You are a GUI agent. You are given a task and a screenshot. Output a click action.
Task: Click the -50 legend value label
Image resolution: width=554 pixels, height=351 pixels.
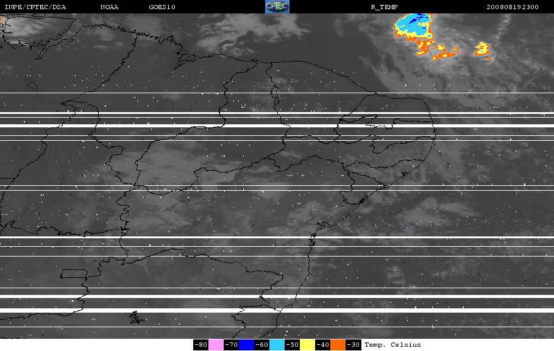[292, 345]
